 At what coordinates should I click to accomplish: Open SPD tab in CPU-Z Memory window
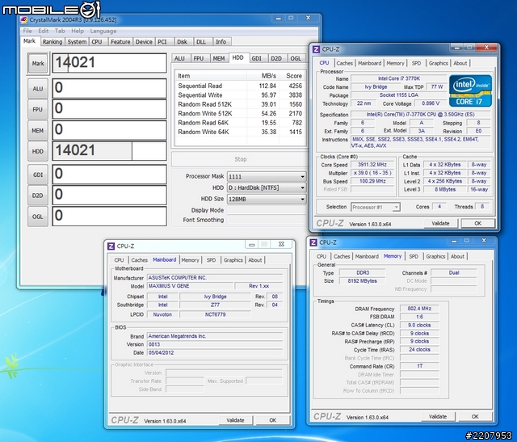point(414,256)
